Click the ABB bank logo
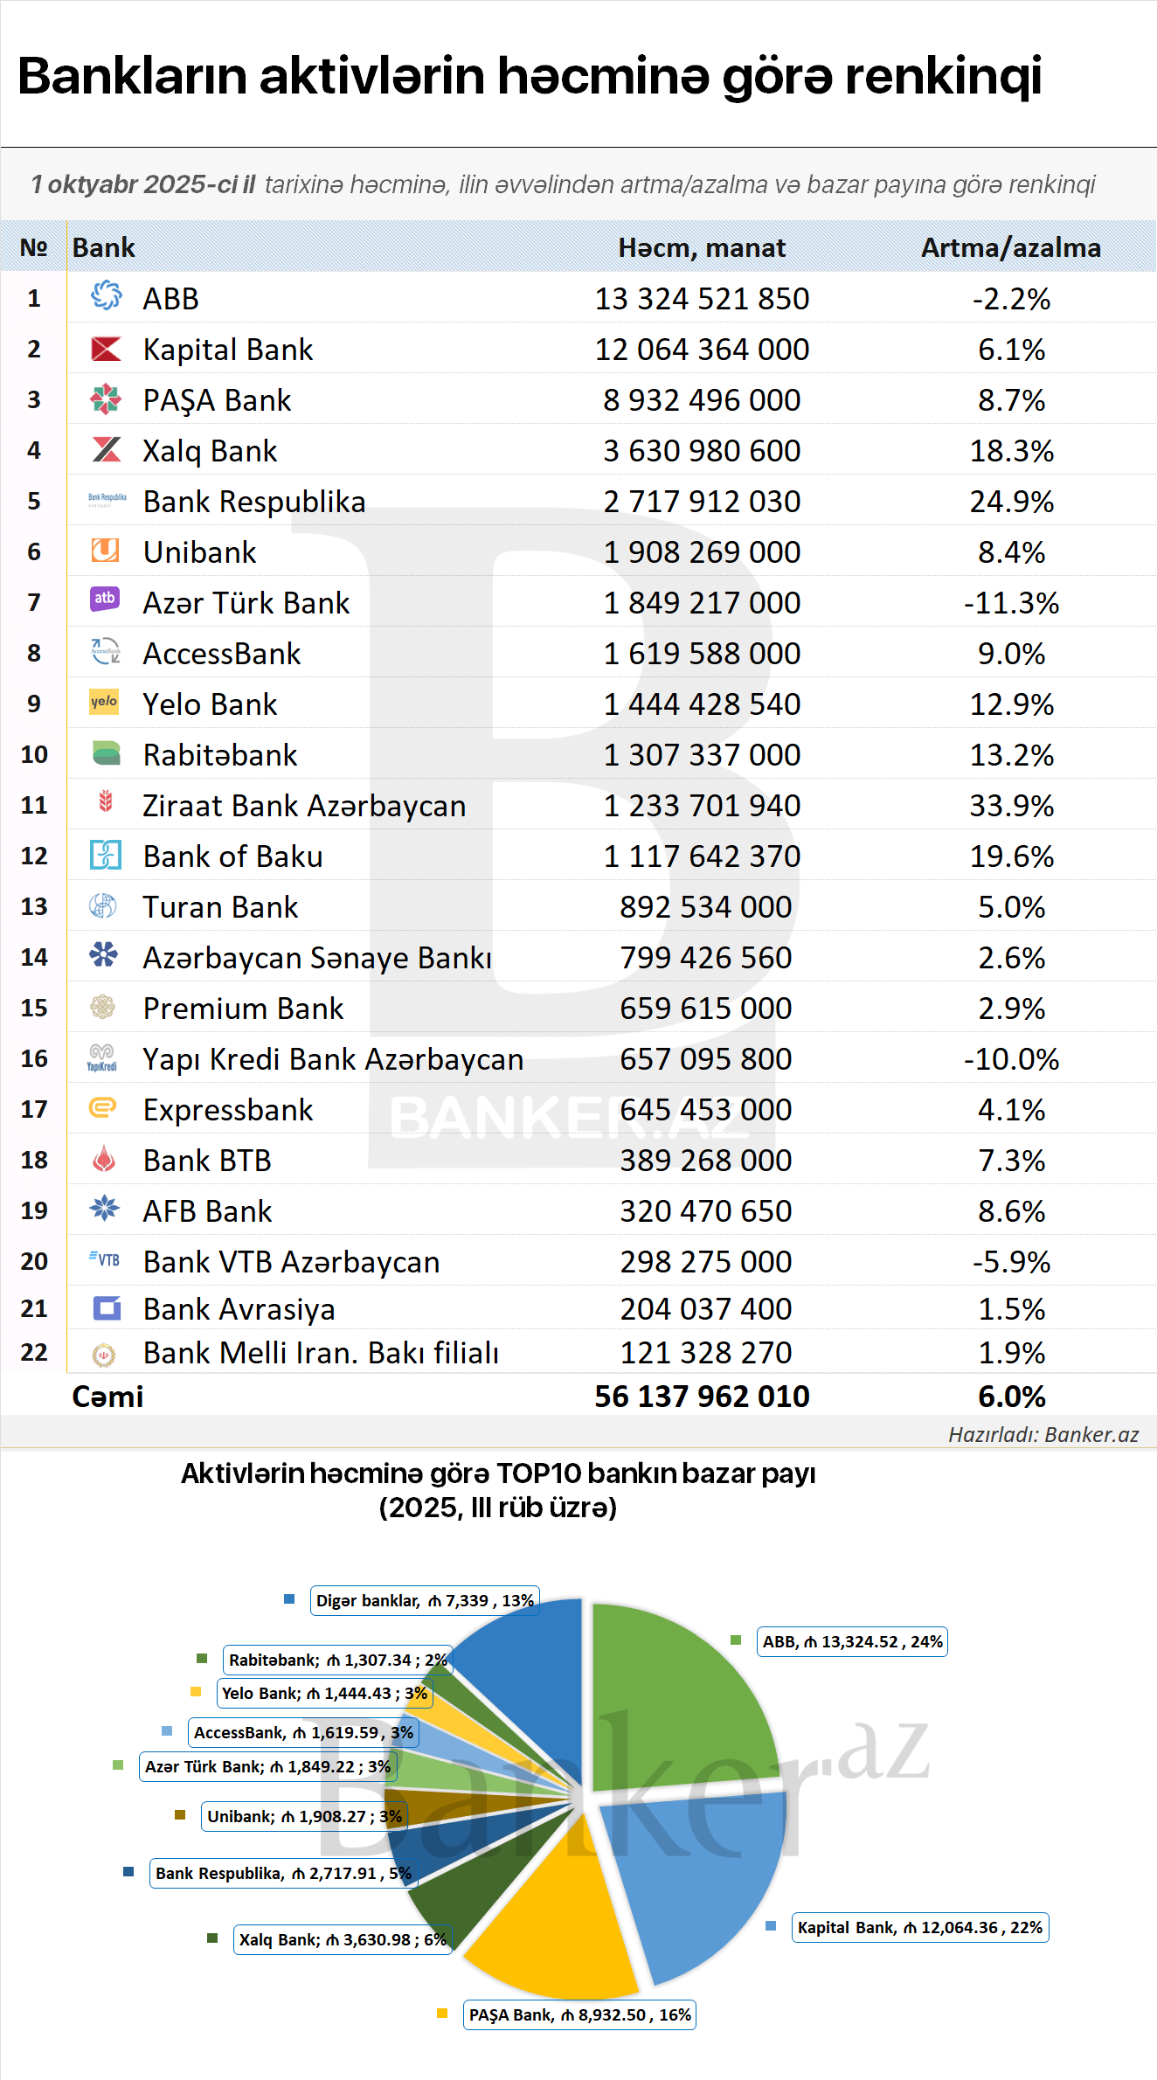1157x2080 pixels. click(106, 295)
